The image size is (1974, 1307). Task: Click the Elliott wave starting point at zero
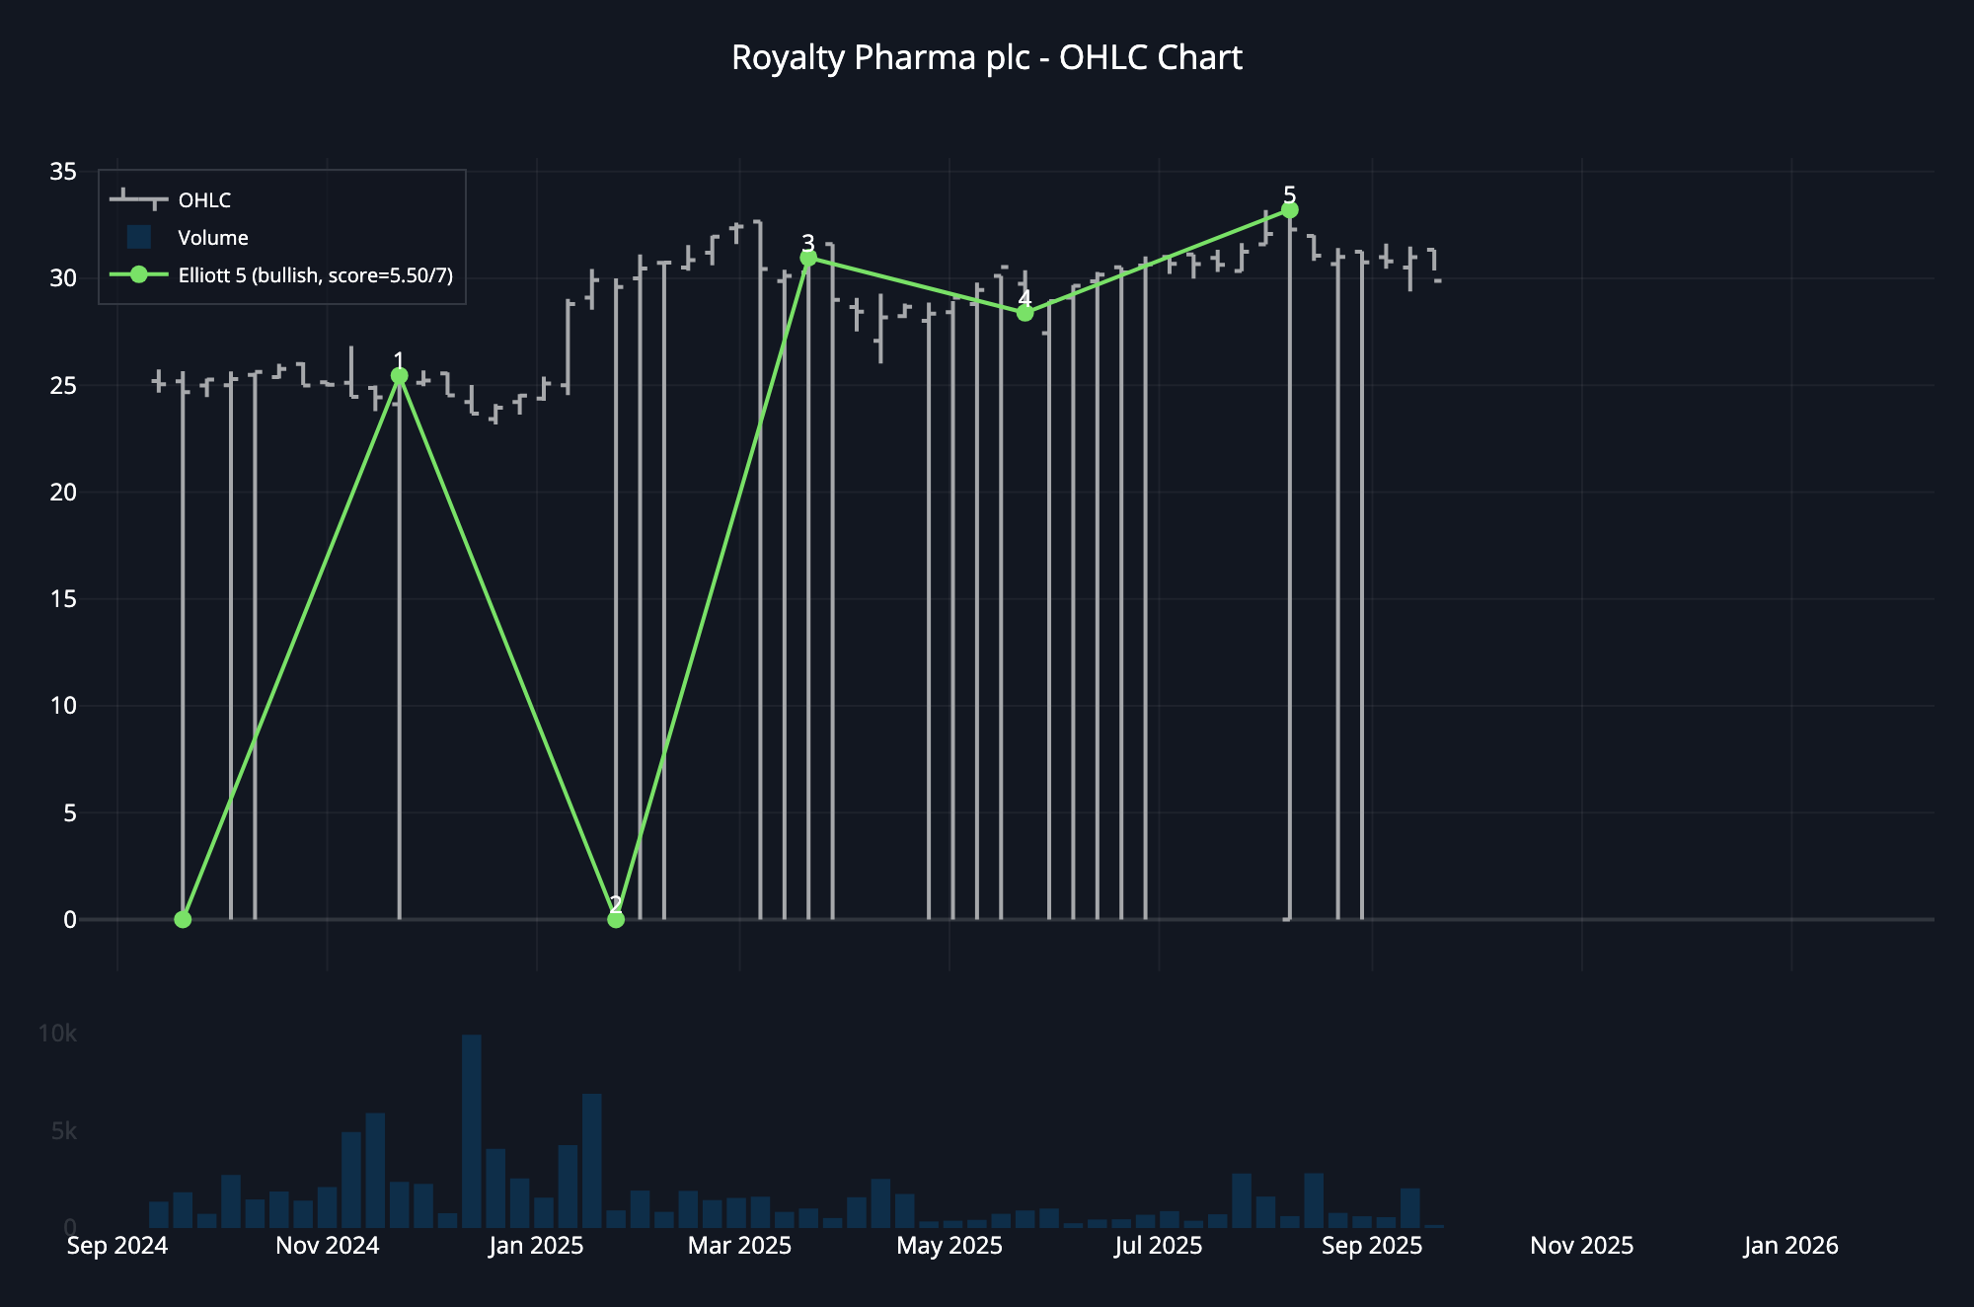pos(183,919)
